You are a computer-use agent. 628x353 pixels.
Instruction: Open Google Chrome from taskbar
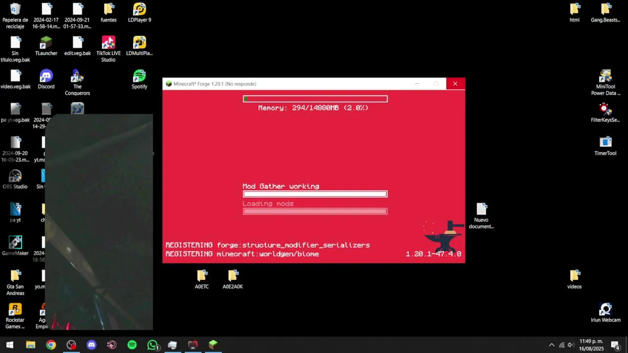pos(51,345)
